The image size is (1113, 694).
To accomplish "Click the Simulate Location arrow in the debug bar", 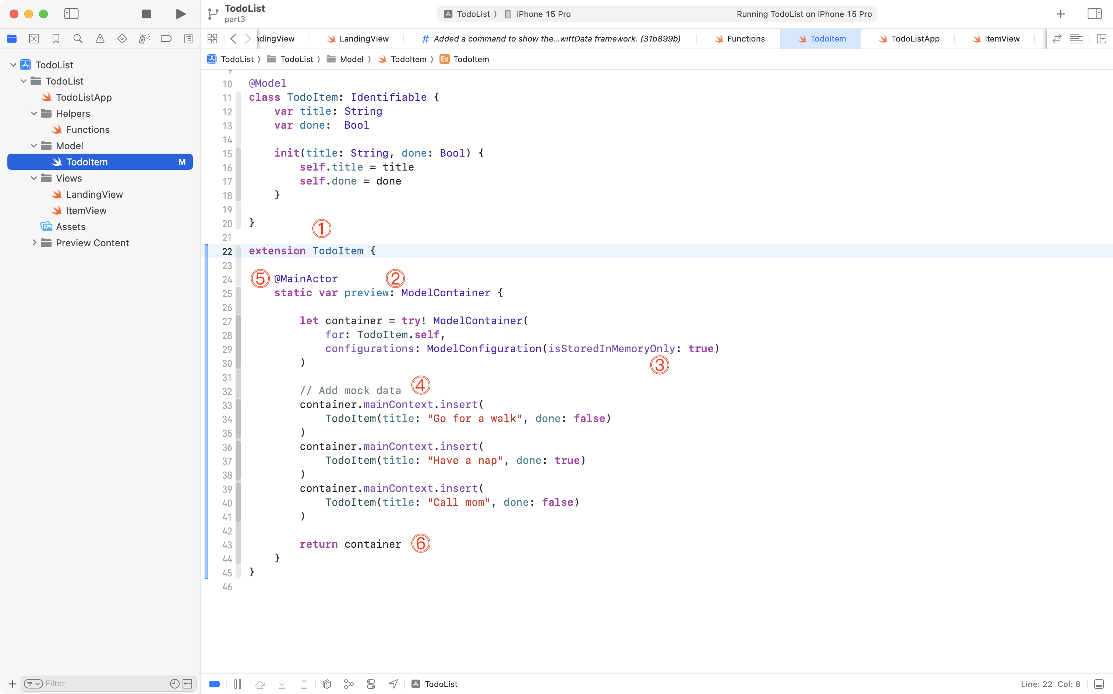I will [393, 683].
